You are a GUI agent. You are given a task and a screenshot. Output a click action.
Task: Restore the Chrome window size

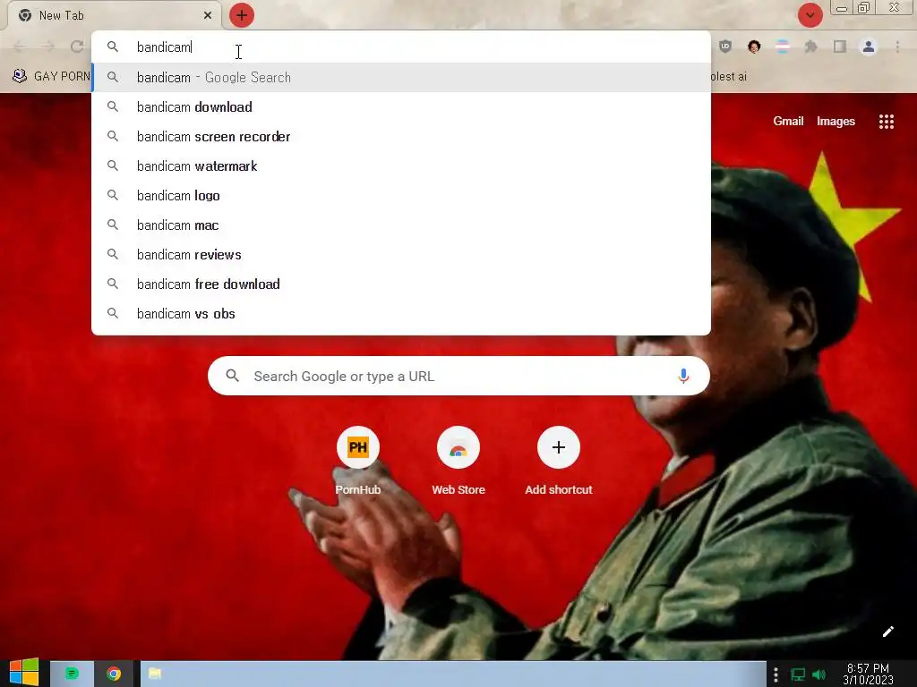pyautogui.click(x=863, y=7)
